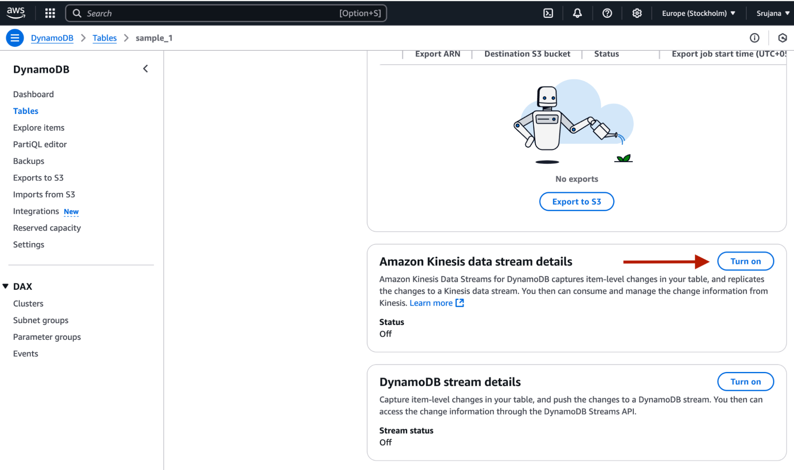Click DynamoDB stream details heading
794x470 pixels.
(x=450, y=381)
